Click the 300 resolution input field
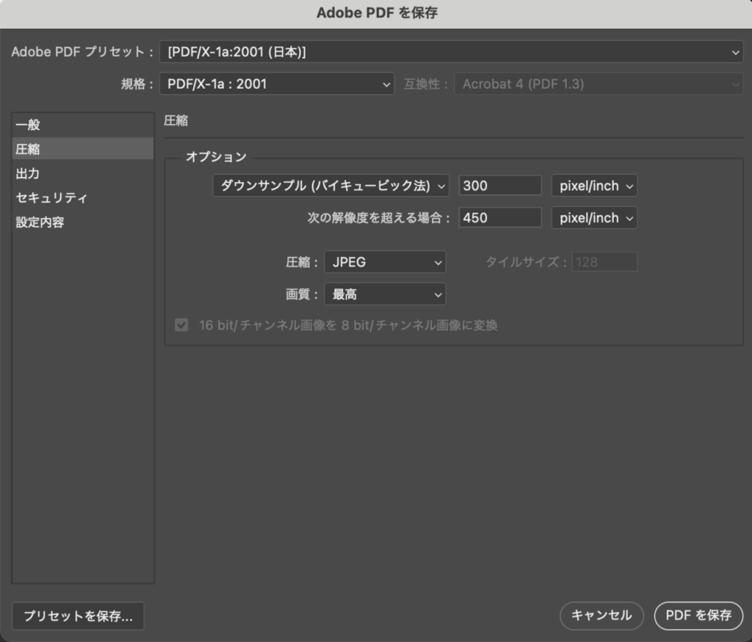 pos(499,186)
